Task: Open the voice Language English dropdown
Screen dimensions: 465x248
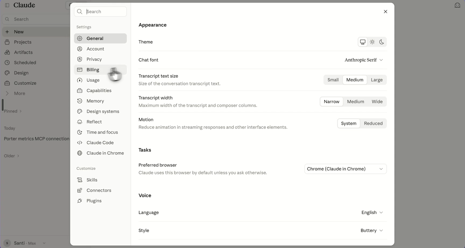Action: (372, 212)
